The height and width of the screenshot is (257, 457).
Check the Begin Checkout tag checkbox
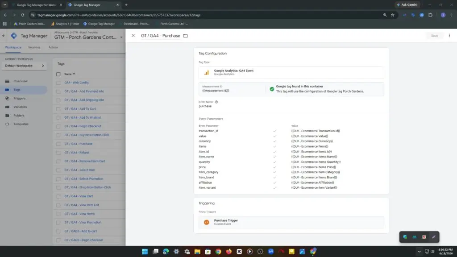58,126
